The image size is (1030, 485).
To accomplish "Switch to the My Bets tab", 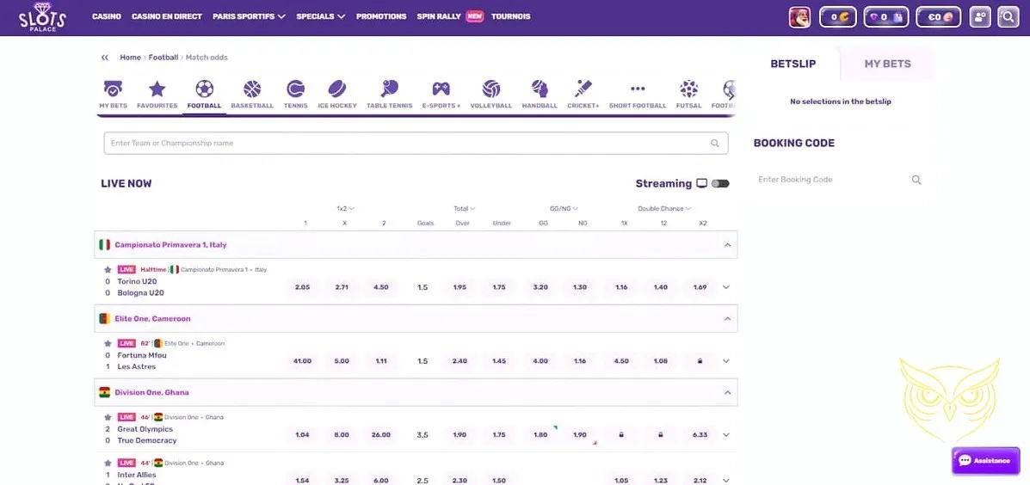I will coord(887,64).
